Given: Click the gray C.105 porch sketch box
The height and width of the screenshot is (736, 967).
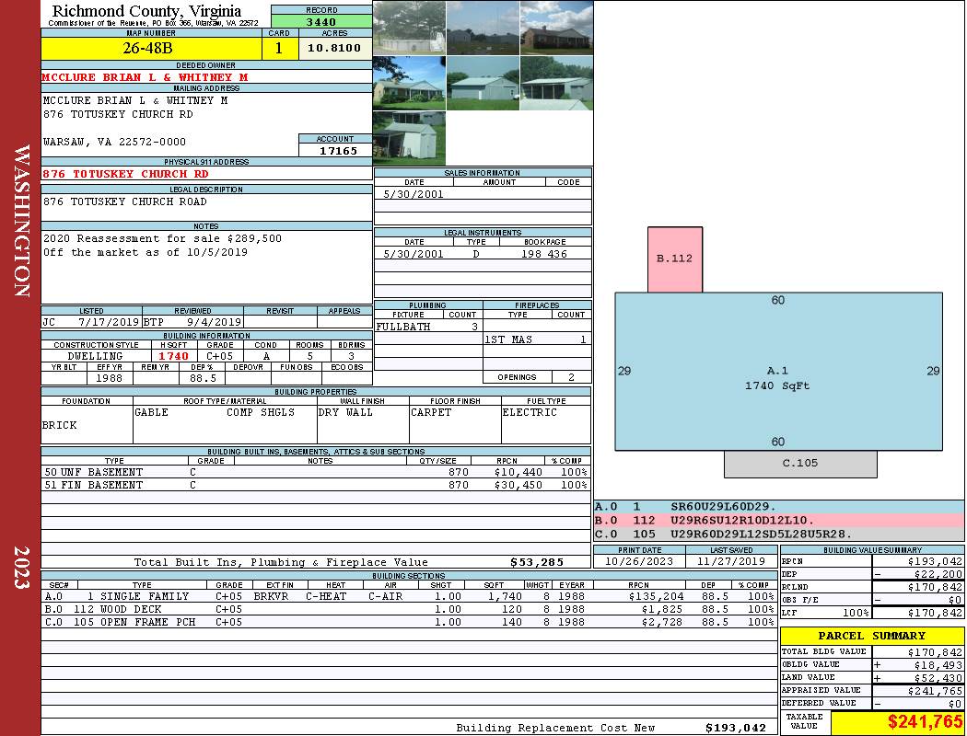Looking at the screenshot, I should coord(799,464).
